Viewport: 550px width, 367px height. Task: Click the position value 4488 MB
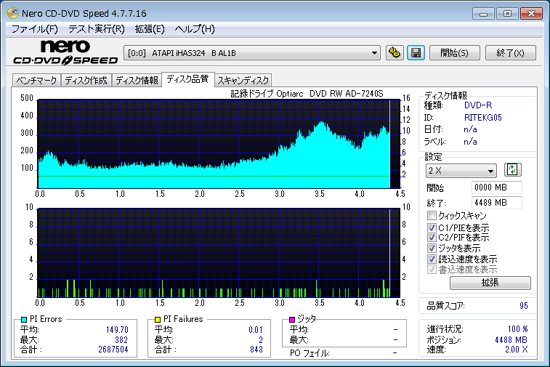point(511,339)
